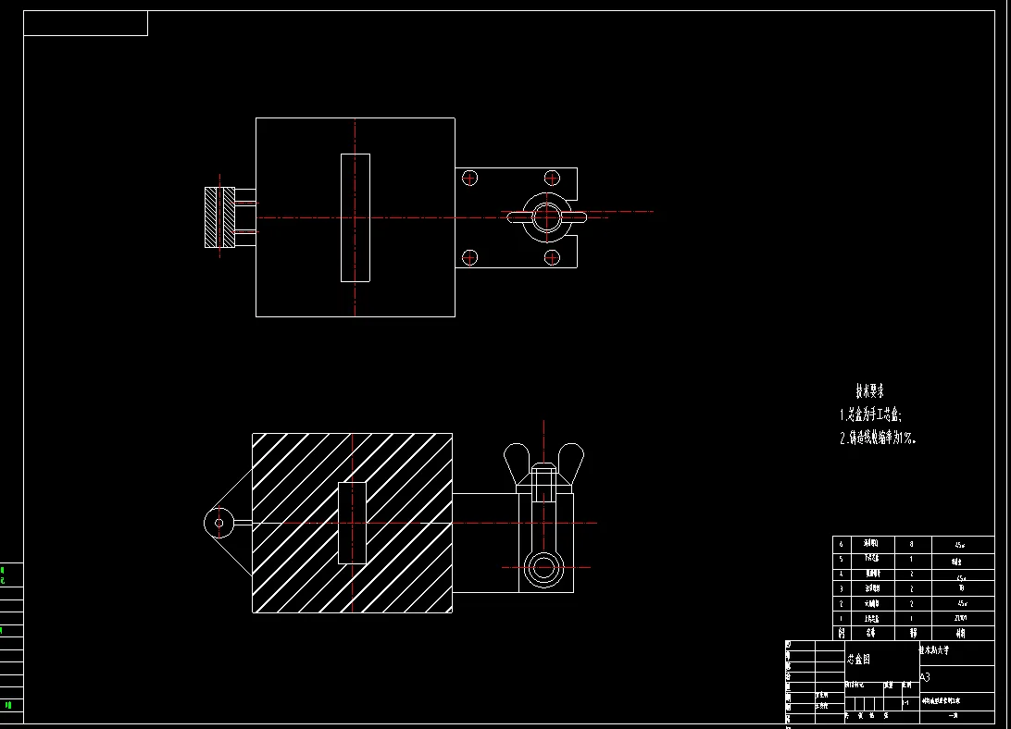Screen dimensions: 1011x729
Task: Click the 45# material in row 6
Action: pyautogui.click(x=960, y=545)
